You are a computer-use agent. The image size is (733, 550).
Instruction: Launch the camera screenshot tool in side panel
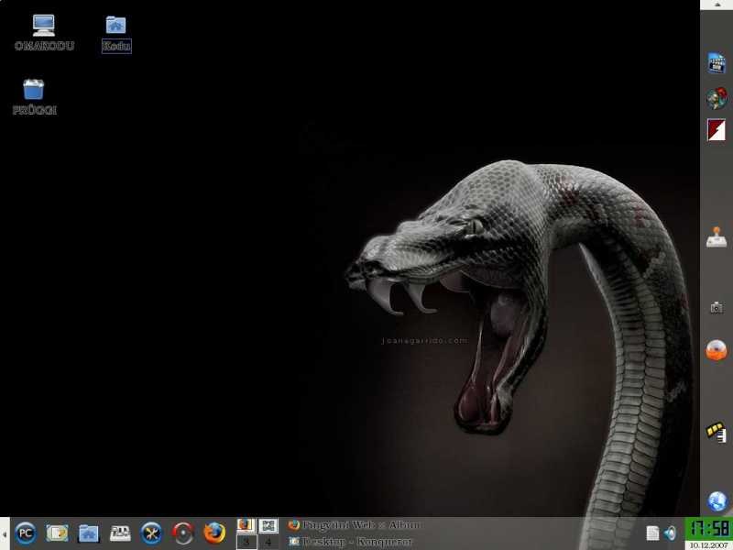pos(717,308)
